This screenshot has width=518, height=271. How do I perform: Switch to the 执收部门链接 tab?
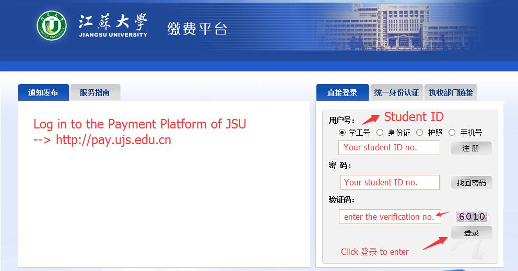tap(451, 92)
